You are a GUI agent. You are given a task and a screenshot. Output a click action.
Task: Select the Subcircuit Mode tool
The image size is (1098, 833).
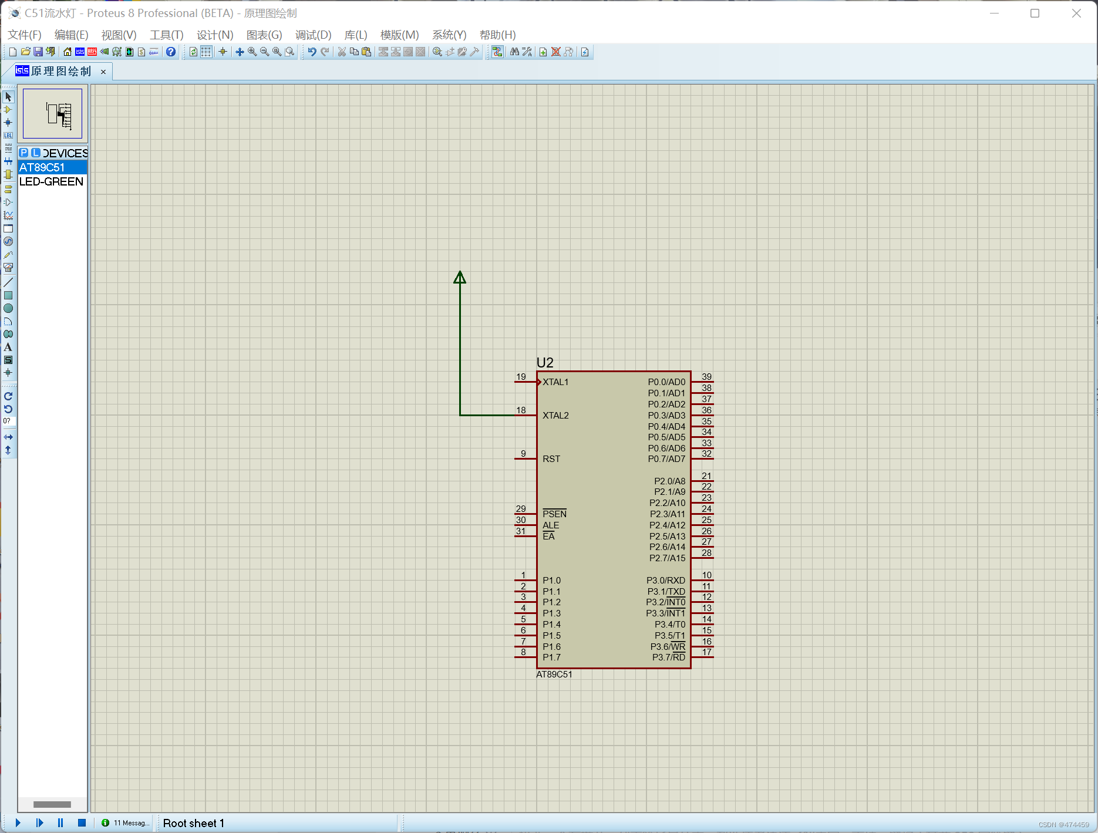click(8, 174)
